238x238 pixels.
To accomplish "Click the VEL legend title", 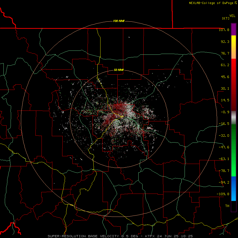I will [x=232, y=16].
